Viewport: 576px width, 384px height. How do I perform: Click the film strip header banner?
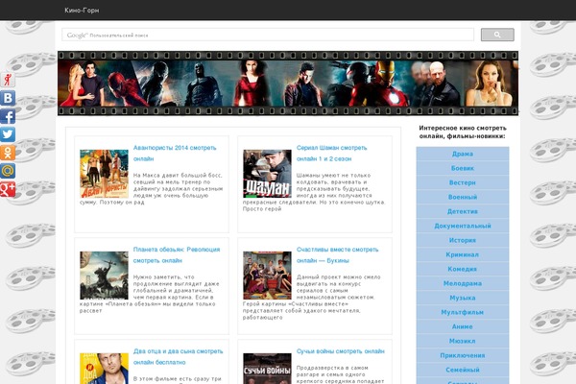click(x=288, y=84)
